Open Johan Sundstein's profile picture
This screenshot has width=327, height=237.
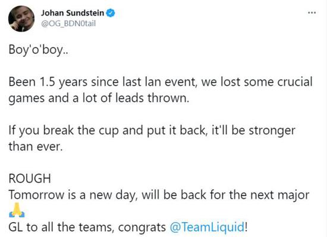coord(21,18)
